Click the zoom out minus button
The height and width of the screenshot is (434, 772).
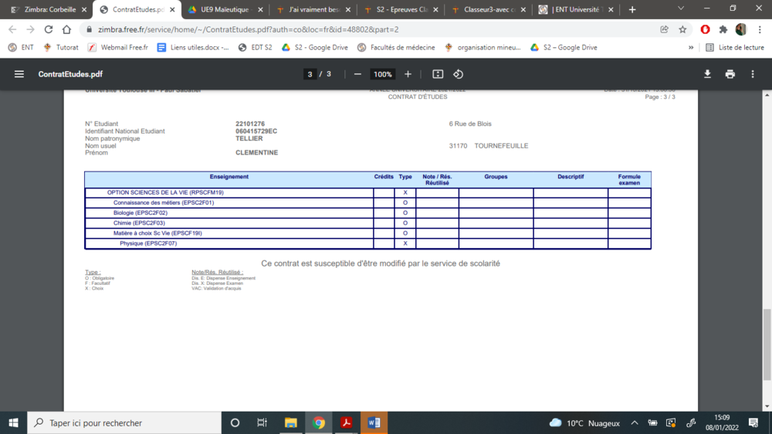[x=357, y=74]
